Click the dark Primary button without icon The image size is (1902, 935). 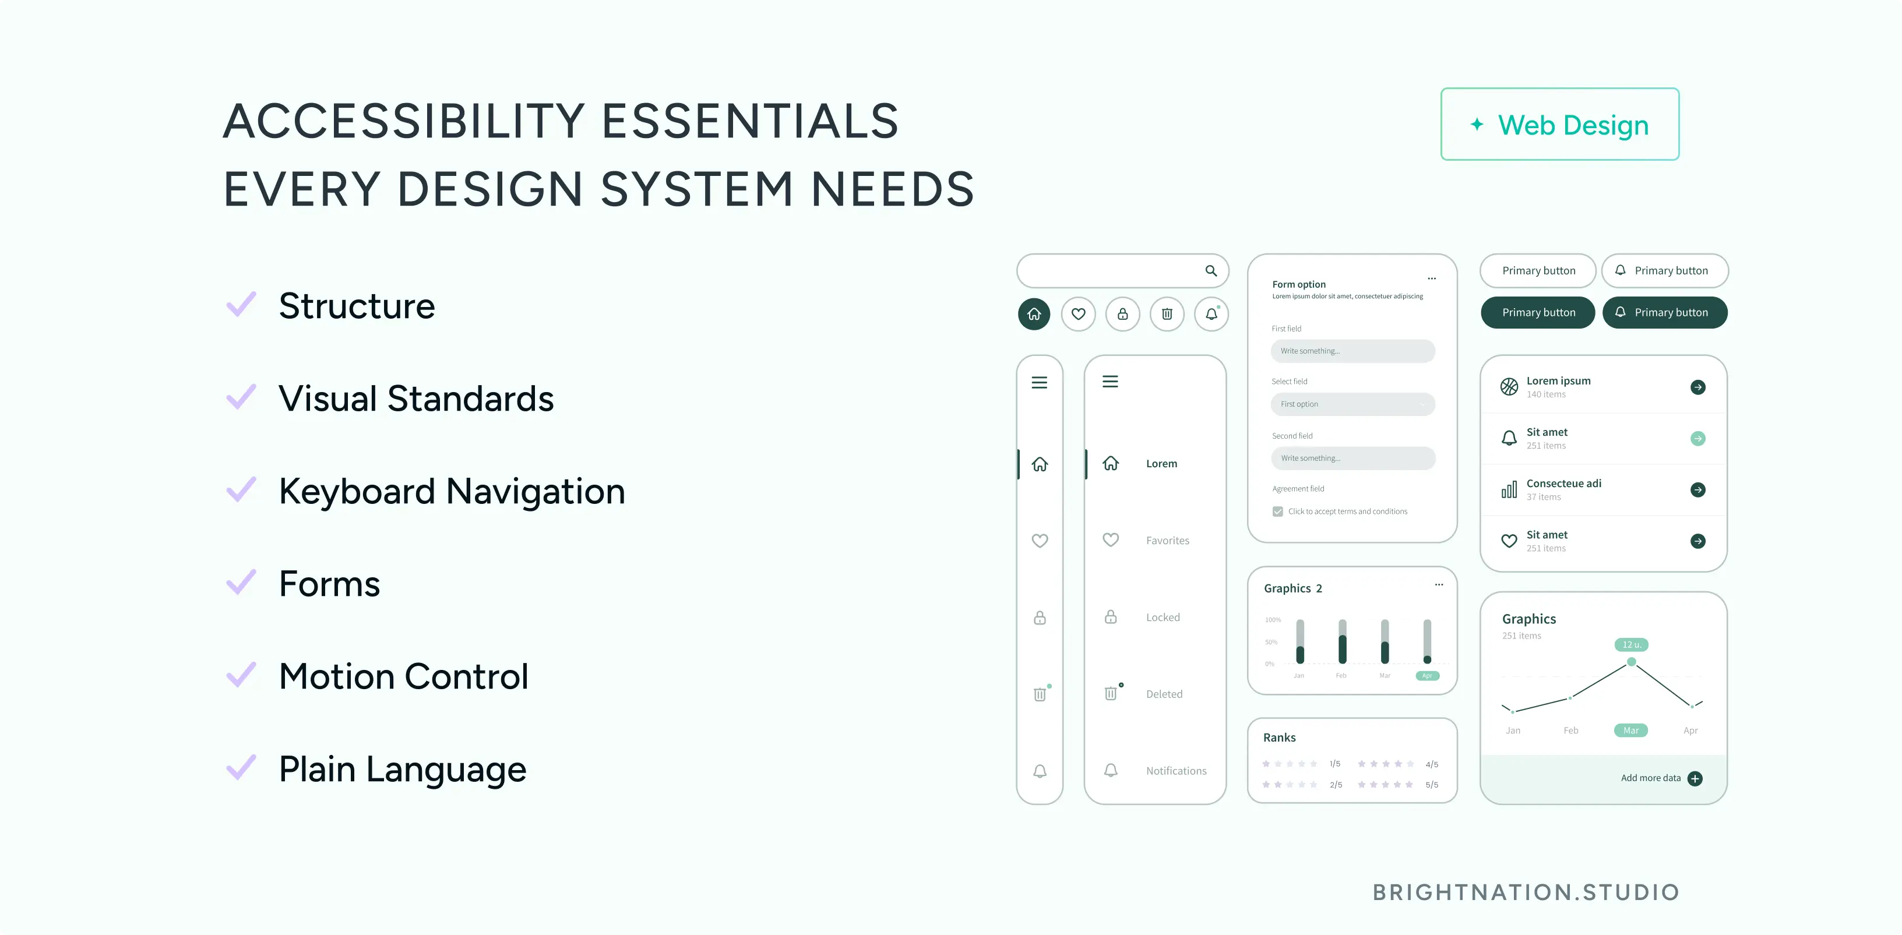[1538, 313]
